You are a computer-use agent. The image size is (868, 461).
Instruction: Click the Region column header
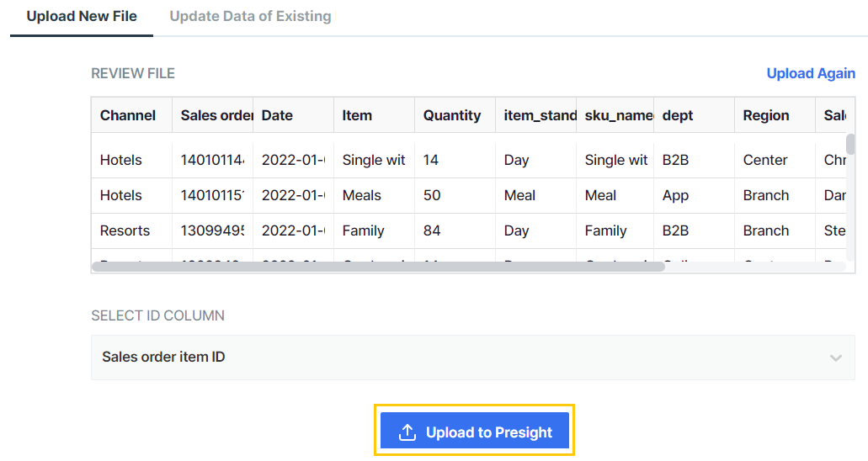tap(766, 115)
